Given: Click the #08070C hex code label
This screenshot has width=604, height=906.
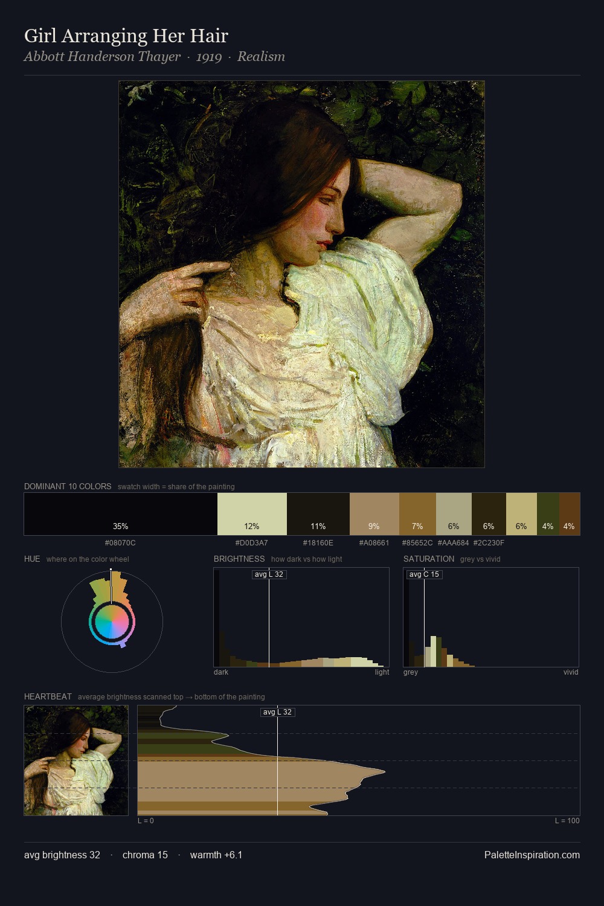Looking at the screenshot, I should coord(120,543).
